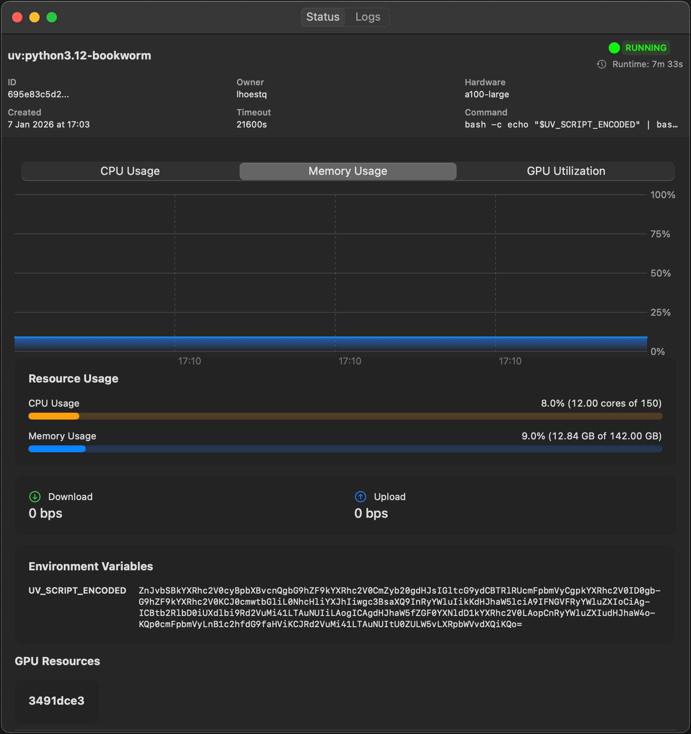Select the Status tab
Image resolution: width=691 pixels, height=734 pixels.
pos(323,17)
